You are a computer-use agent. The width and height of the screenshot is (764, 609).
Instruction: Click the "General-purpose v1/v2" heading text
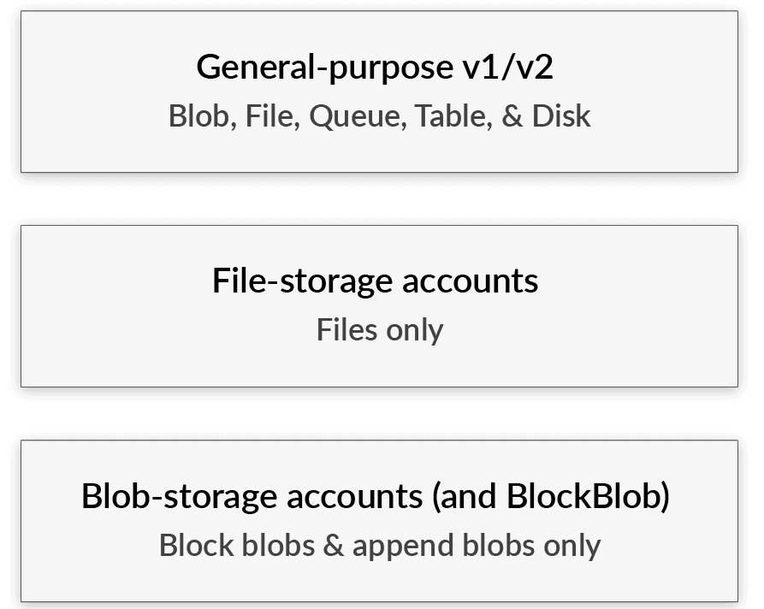click(x=375, y=67)
